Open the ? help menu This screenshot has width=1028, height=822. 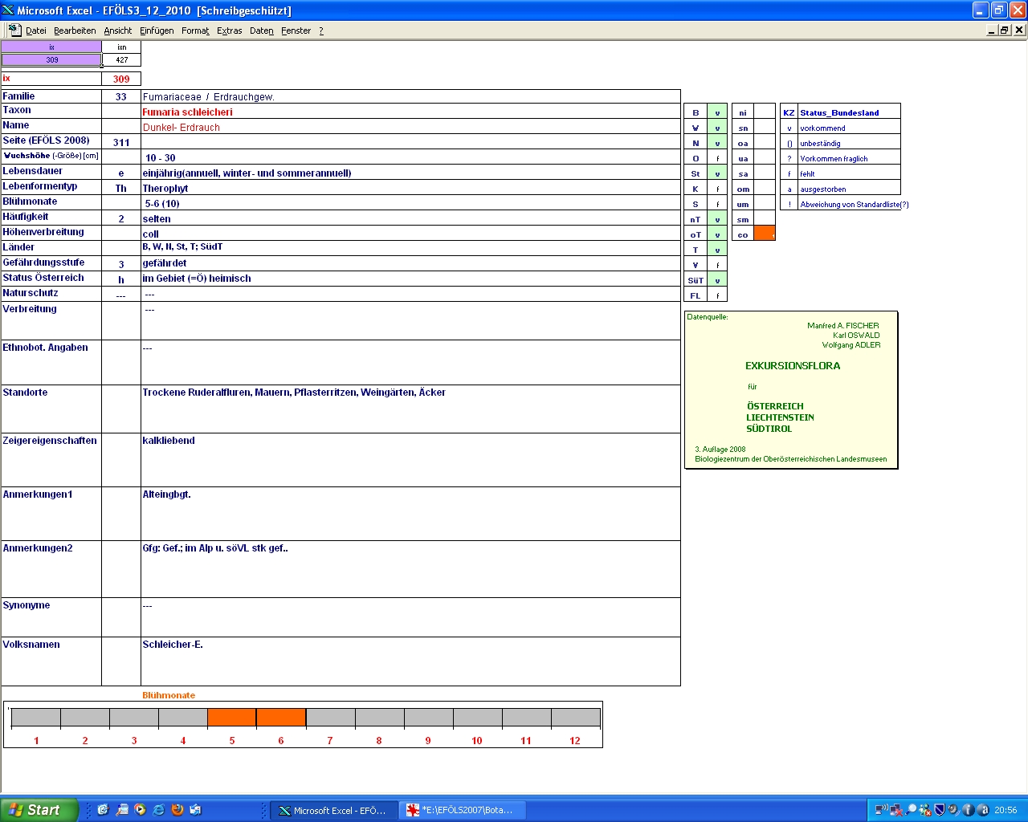(321, 31)
